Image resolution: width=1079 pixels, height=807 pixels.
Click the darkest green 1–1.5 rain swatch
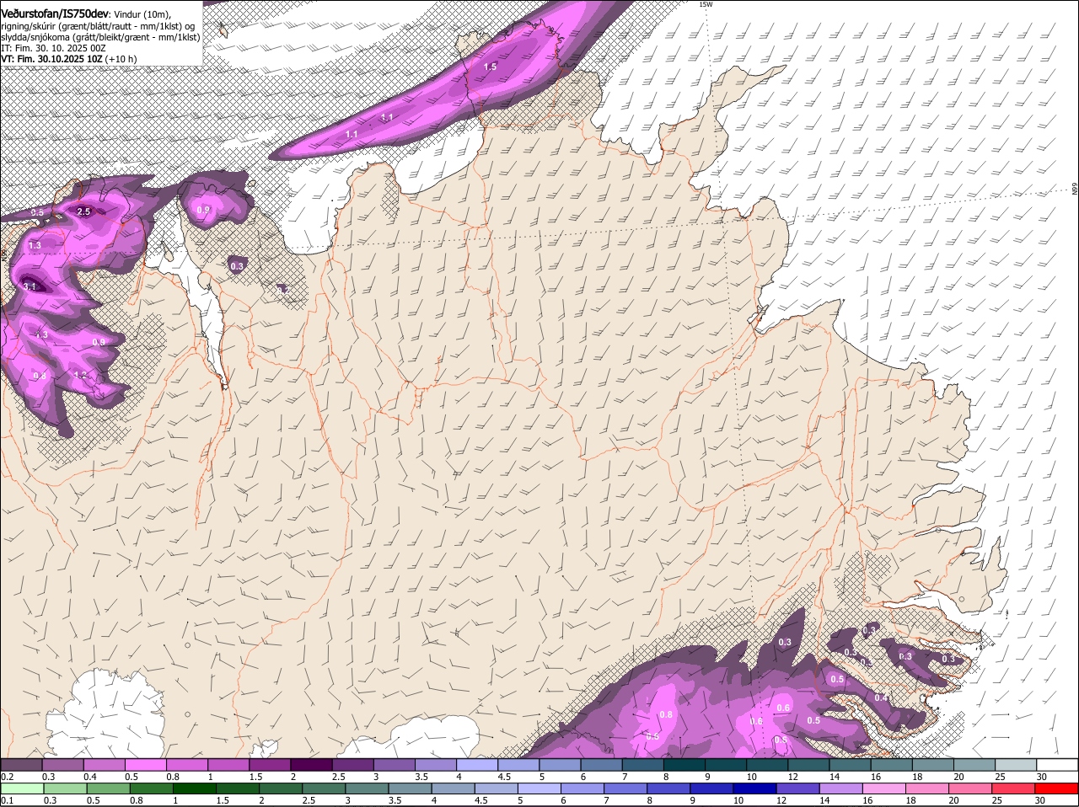[x=194, y=788]
